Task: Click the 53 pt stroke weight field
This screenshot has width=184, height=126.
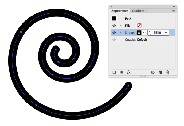Action: 158,33
